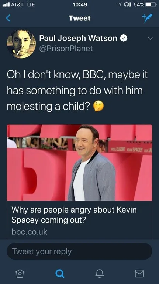This screenshot has height=284, width=159.
Task: Expand the tweet options chevron
Action: (x=150, y=39)
